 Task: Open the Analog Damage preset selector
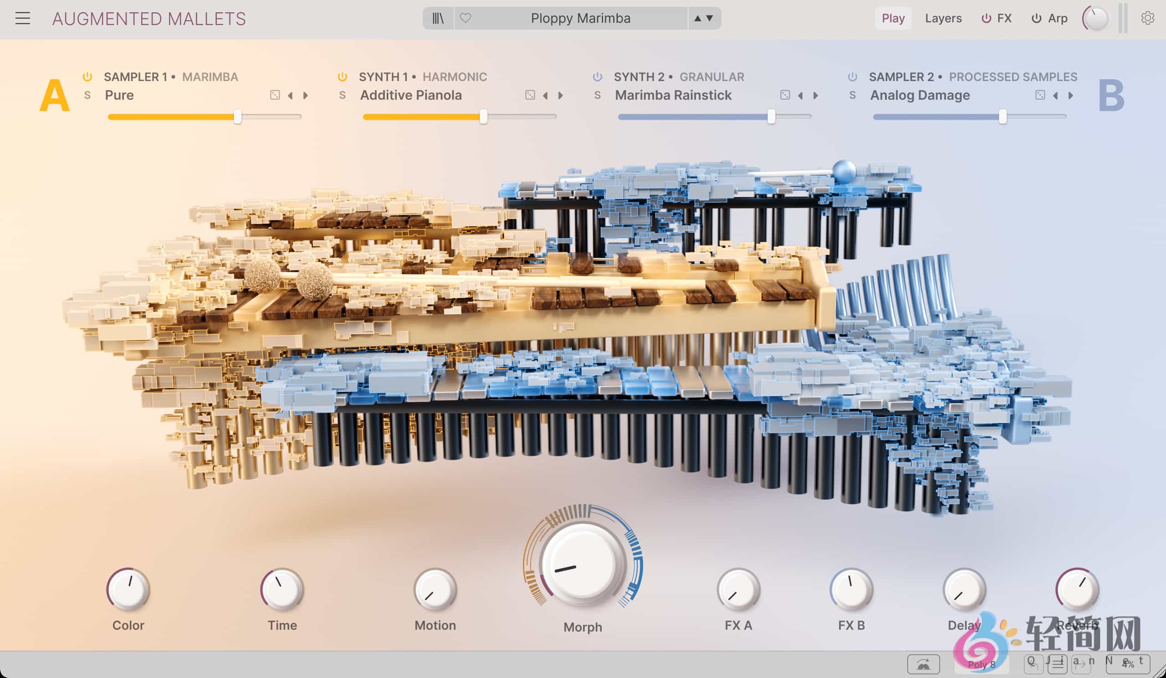coord(920,95)
